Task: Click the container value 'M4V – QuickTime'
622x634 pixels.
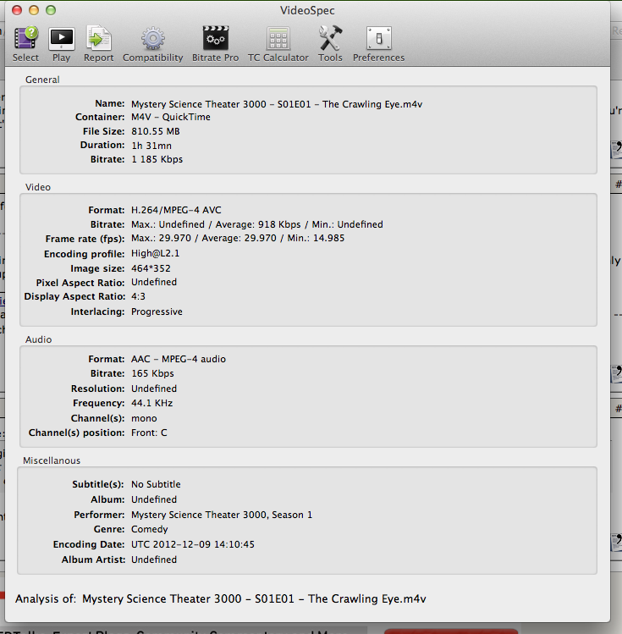Action: click(x=171, y=118)
